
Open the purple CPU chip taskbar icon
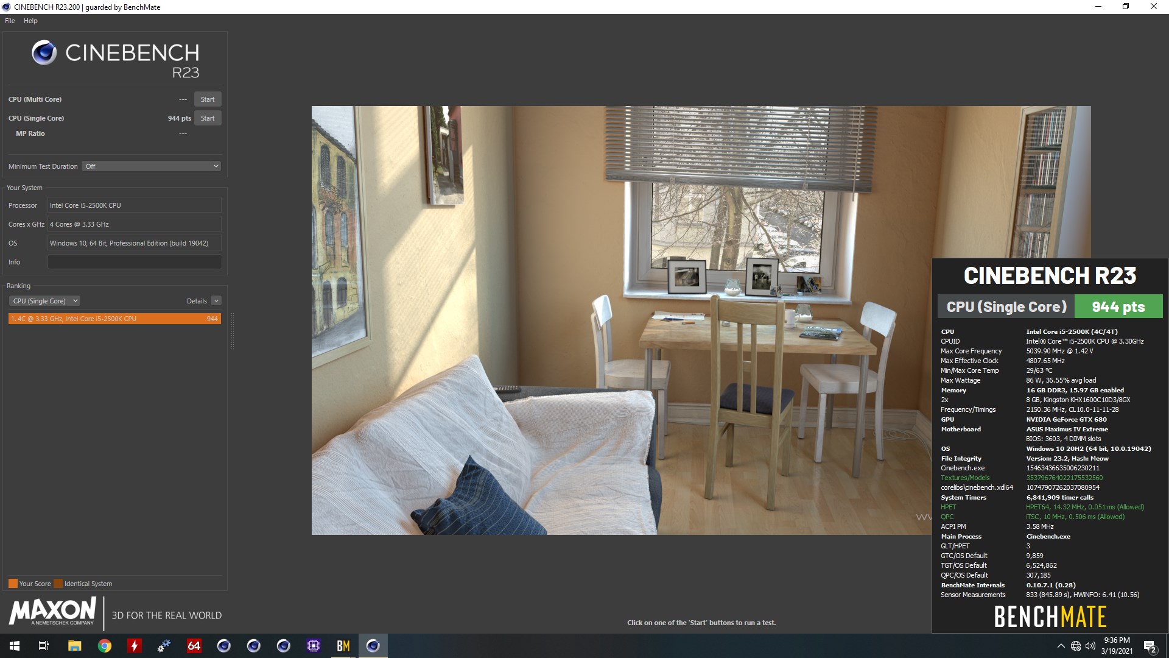point(314,646)
